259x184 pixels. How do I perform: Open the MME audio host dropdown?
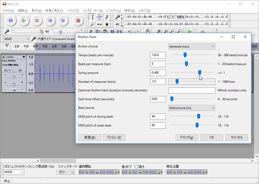click(17, 39)
